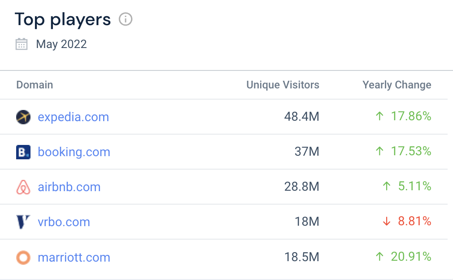
Task: Click the booking.com blue logo icon
Action: pyautogui.click(x=23, y=152)
